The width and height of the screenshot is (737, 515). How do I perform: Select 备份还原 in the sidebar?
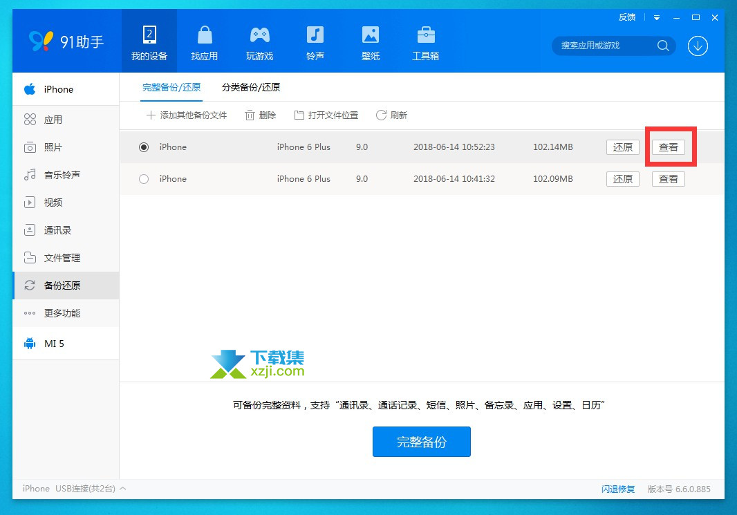click(x=66, y=285)
